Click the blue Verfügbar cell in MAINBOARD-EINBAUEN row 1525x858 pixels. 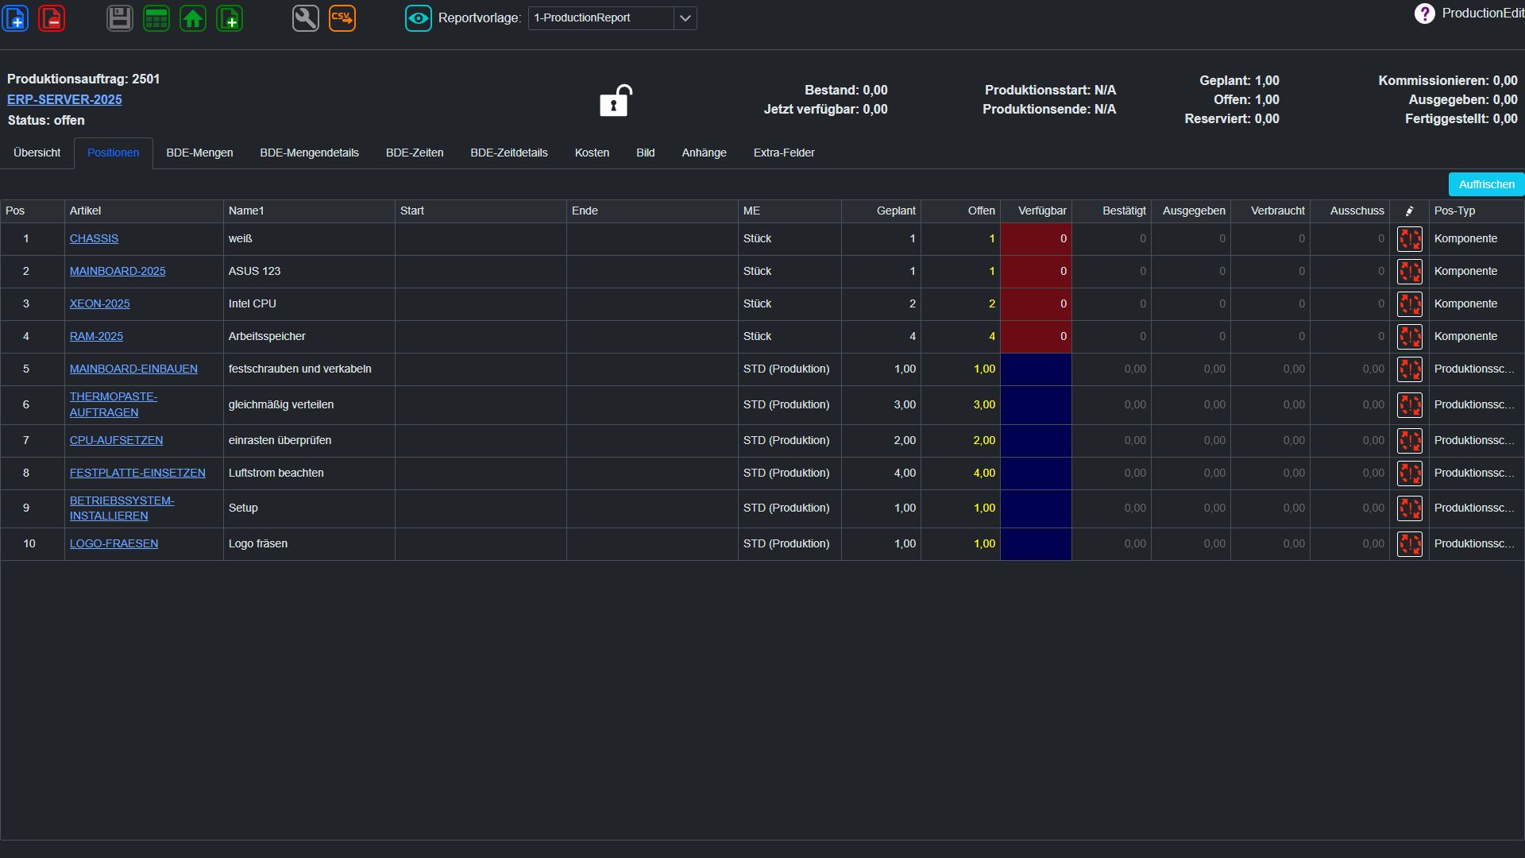pyautogui.click(x=1036, y=369)
